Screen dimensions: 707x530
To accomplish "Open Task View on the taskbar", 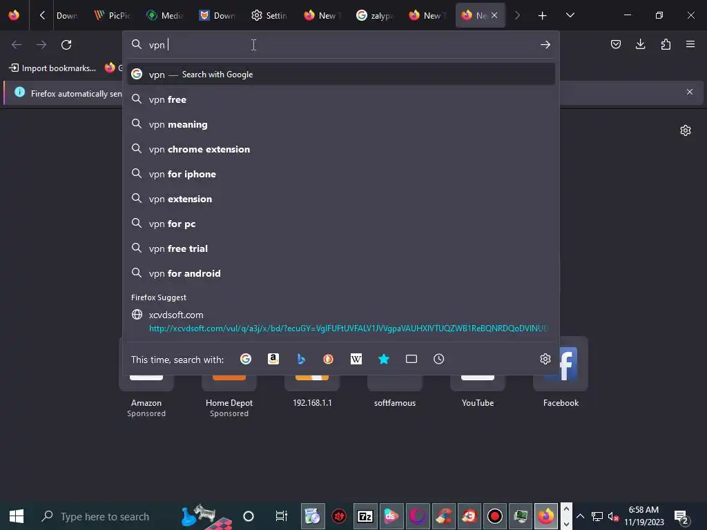I will (282, 516).
